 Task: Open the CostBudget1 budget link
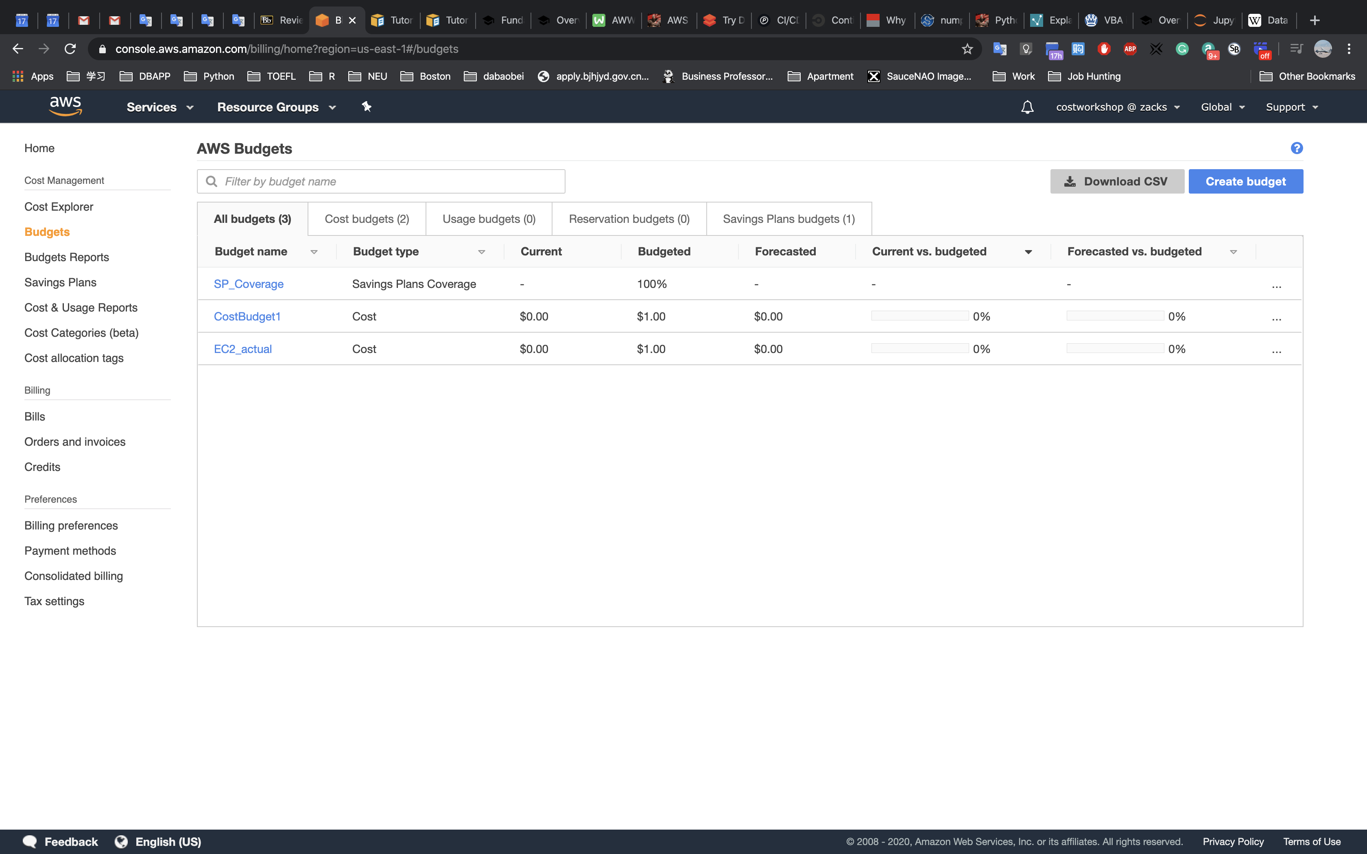pyautogui.click(x=247, y=316)
